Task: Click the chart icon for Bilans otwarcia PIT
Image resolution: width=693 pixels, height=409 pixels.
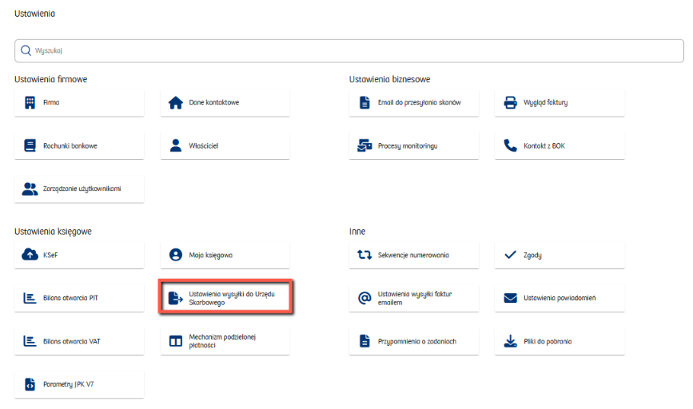Action: [30, 298]
